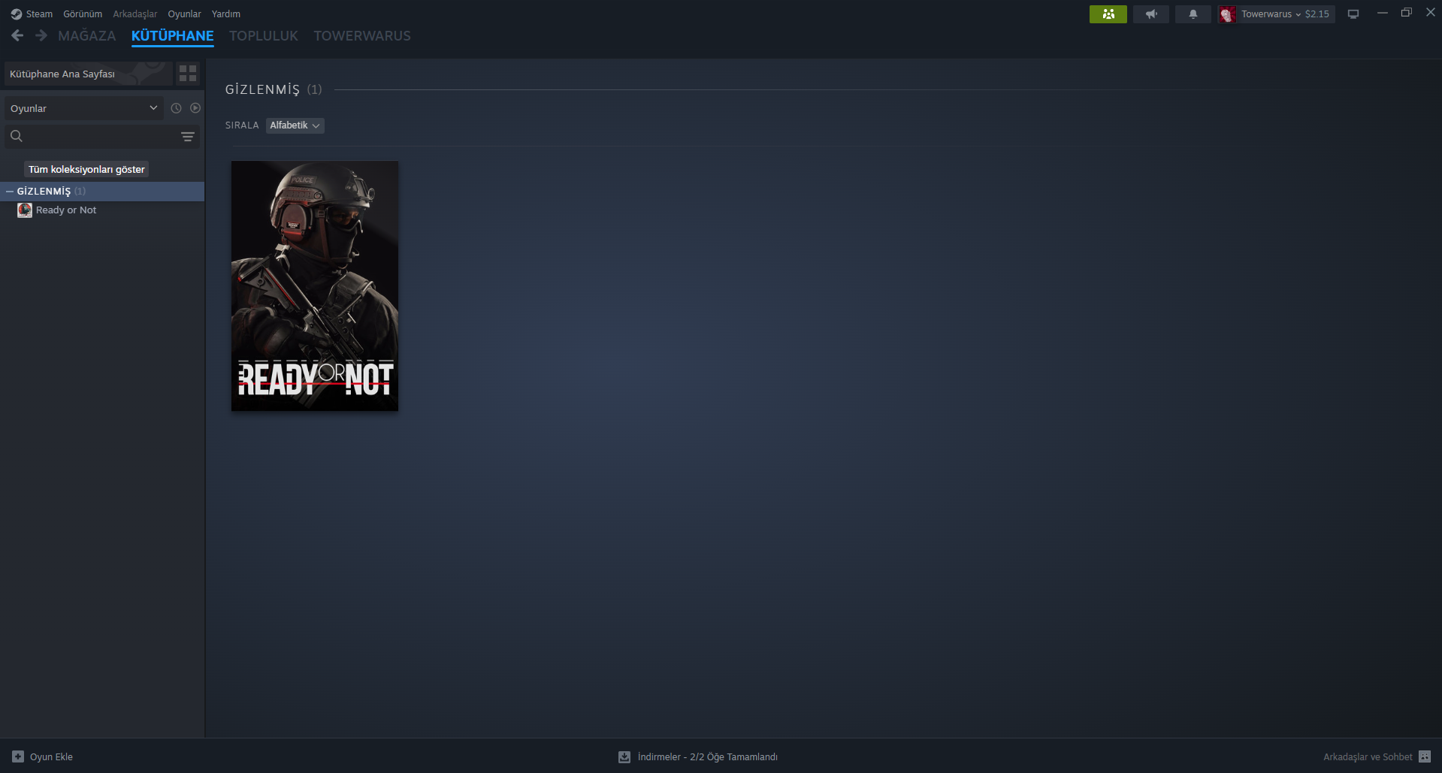Restore down the Steam window
Viewport: 1442px width, 773px height.
pos(1407,13)
